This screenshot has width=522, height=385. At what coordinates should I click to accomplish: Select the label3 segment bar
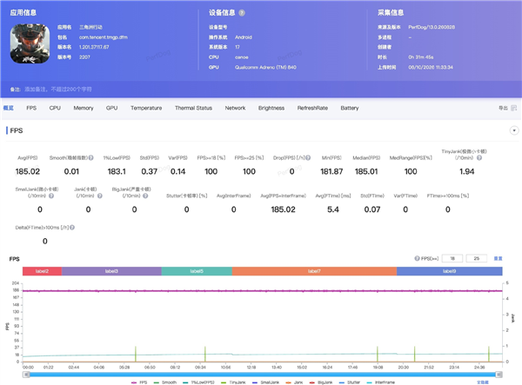(x=111, y=271)
